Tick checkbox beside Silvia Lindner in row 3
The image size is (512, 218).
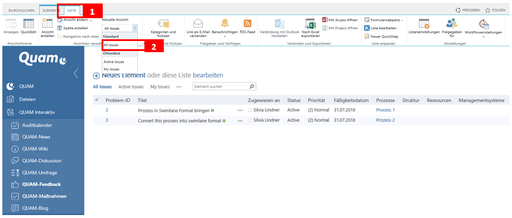tap(250, 121)
